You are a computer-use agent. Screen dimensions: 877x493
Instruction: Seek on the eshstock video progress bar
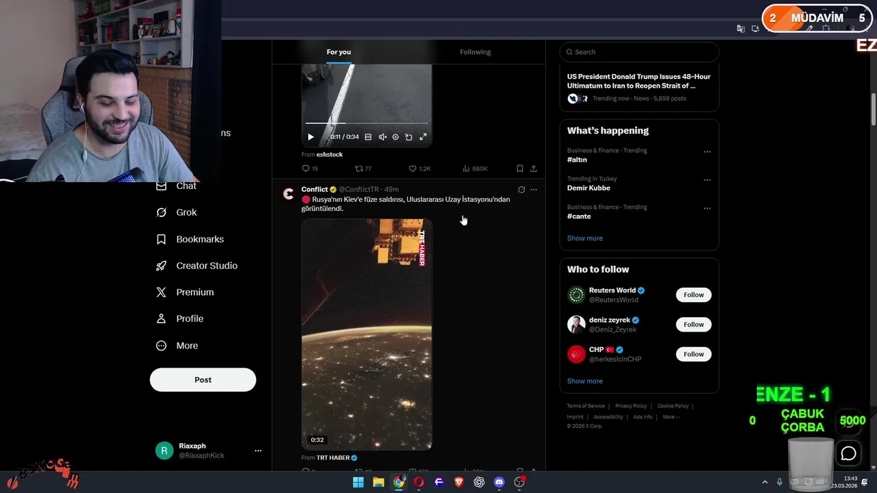(367, 123)
